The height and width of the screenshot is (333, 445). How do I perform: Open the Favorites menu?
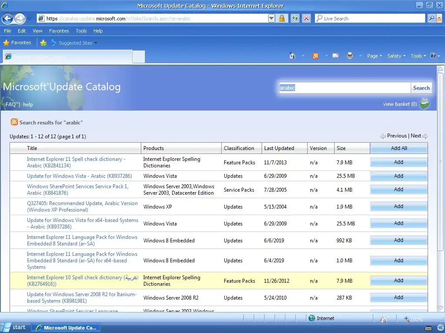(59, 31)
